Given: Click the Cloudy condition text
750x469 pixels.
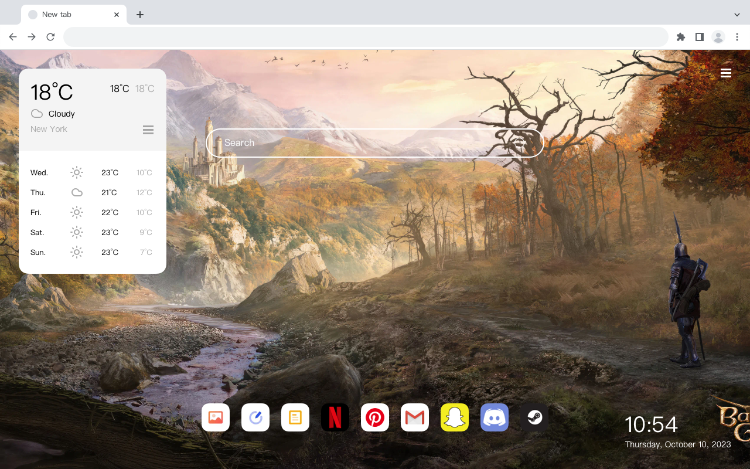Looking at the screenshot, I should [62, 114].
